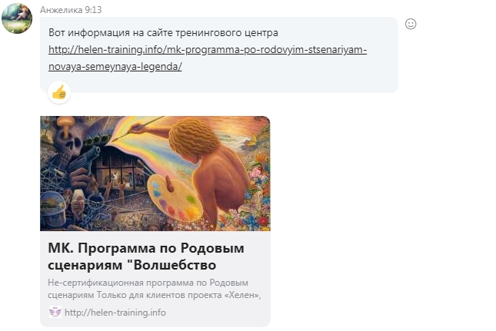Open Анжелика's round profile avatar
Viewport: 496px width, 331px height.
click(x=17, y=18)
